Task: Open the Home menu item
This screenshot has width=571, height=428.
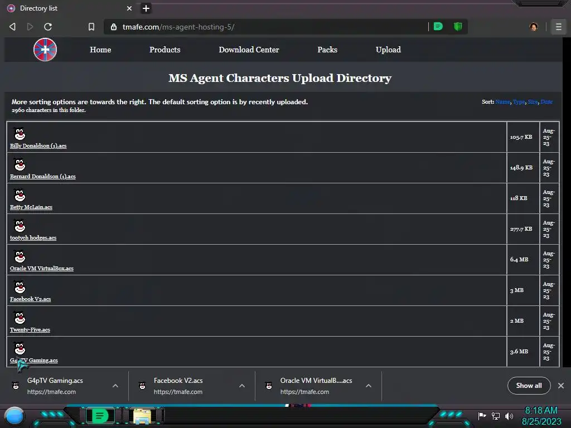Action: [x=100, y=50]
